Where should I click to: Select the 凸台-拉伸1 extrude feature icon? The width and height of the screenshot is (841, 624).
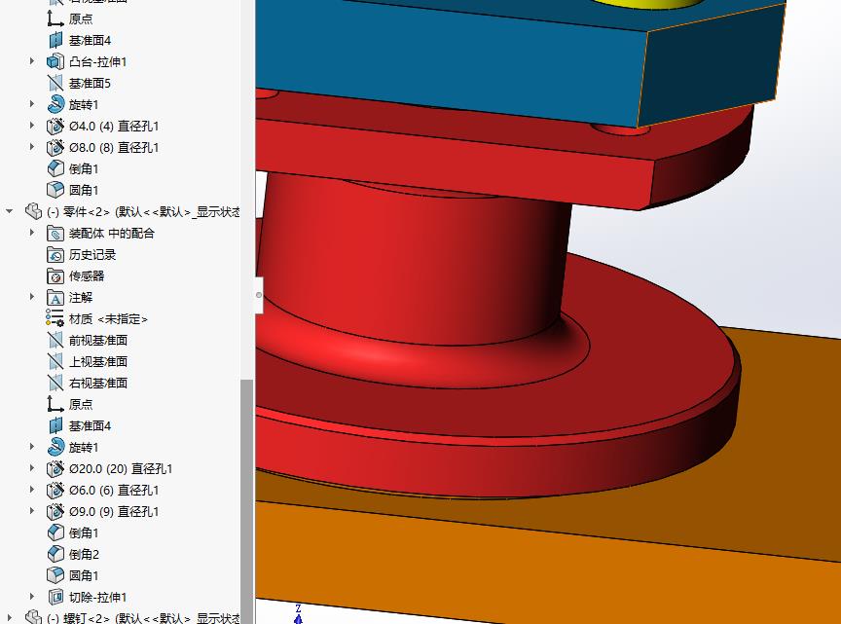55,61
